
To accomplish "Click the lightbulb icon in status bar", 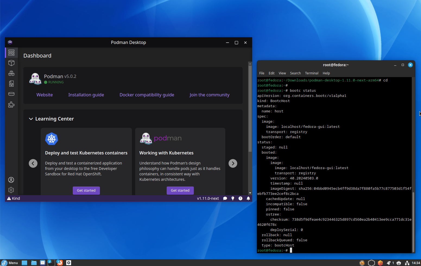I will pos(233,198).
